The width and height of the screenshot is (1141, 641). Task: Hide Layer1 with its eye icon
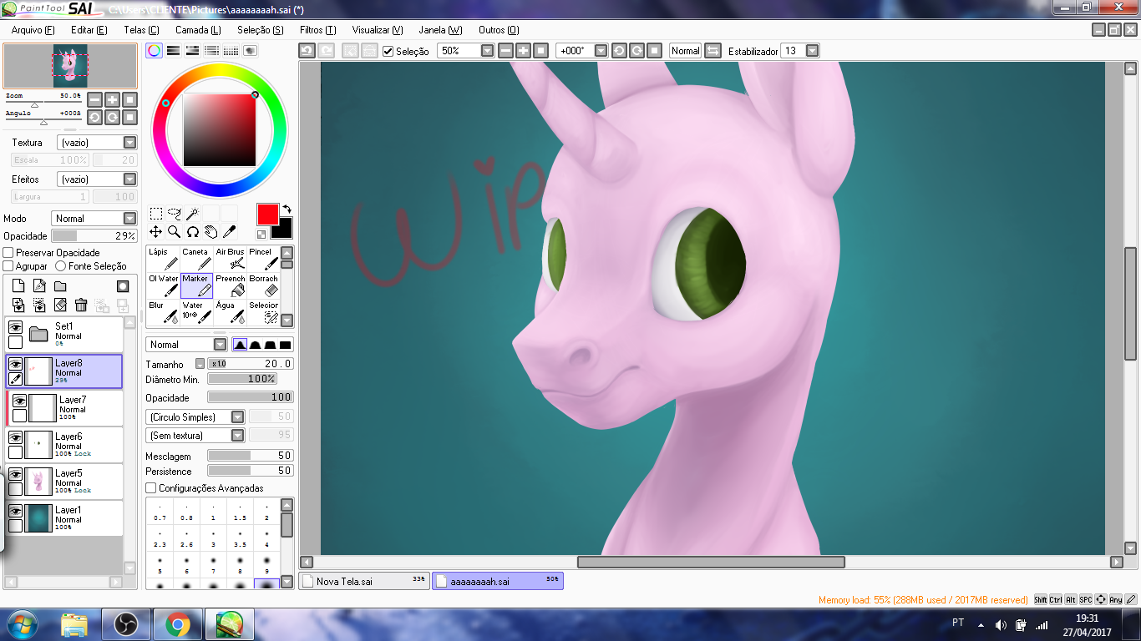15,511
